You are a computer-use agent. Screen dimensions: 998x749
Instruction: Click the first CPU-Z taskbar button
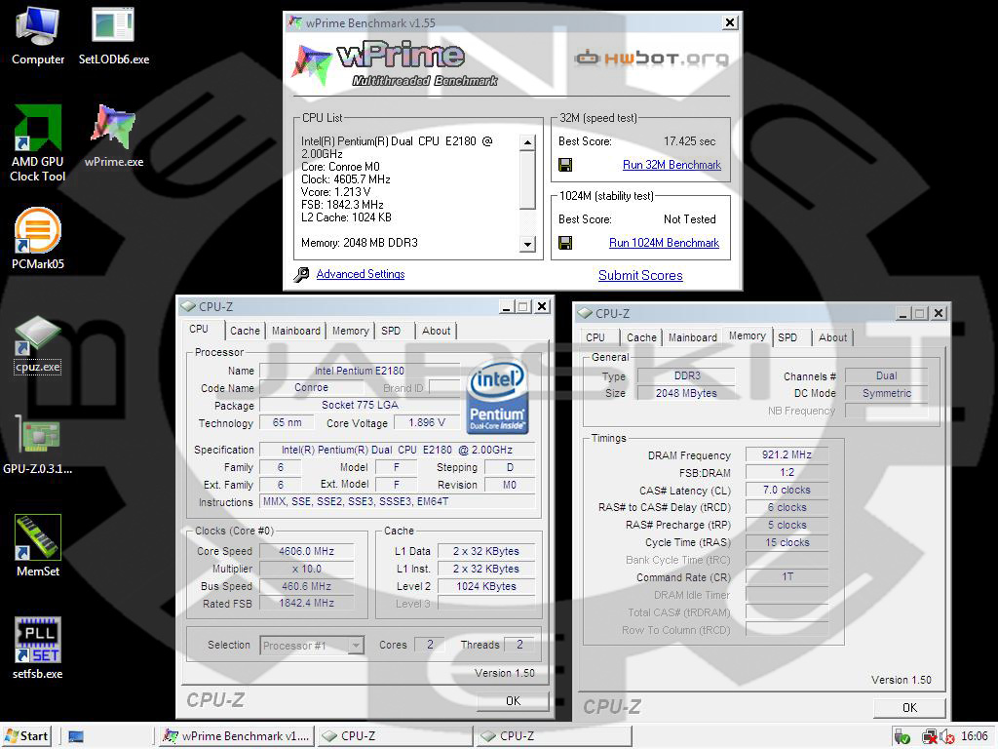click(396, 736)
